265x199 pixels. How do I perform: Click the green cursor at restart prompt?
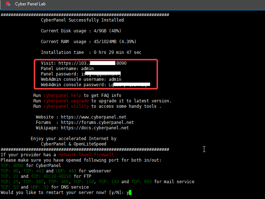point(130,193)
